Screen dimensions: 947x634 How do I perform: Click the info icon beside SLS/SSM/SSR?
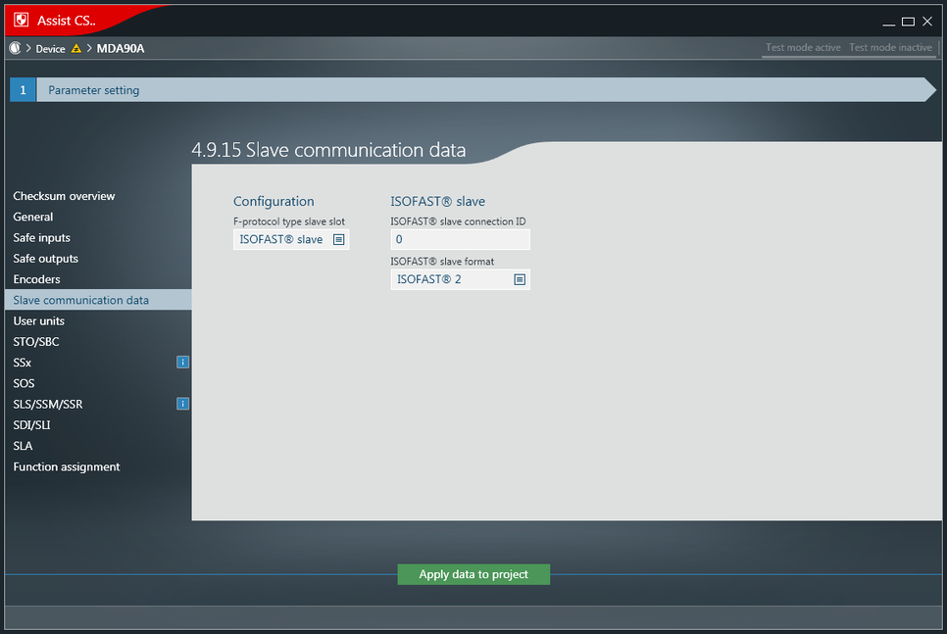tap(182, 404)
